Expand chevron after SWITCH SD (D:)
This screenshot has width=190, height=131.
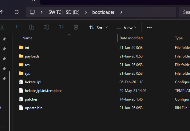point(86,12)
